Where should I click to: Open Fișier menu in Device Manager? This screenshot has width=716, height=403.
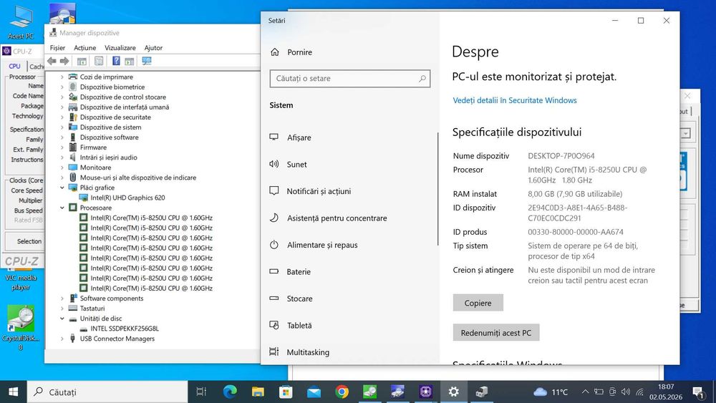[57, 47]
